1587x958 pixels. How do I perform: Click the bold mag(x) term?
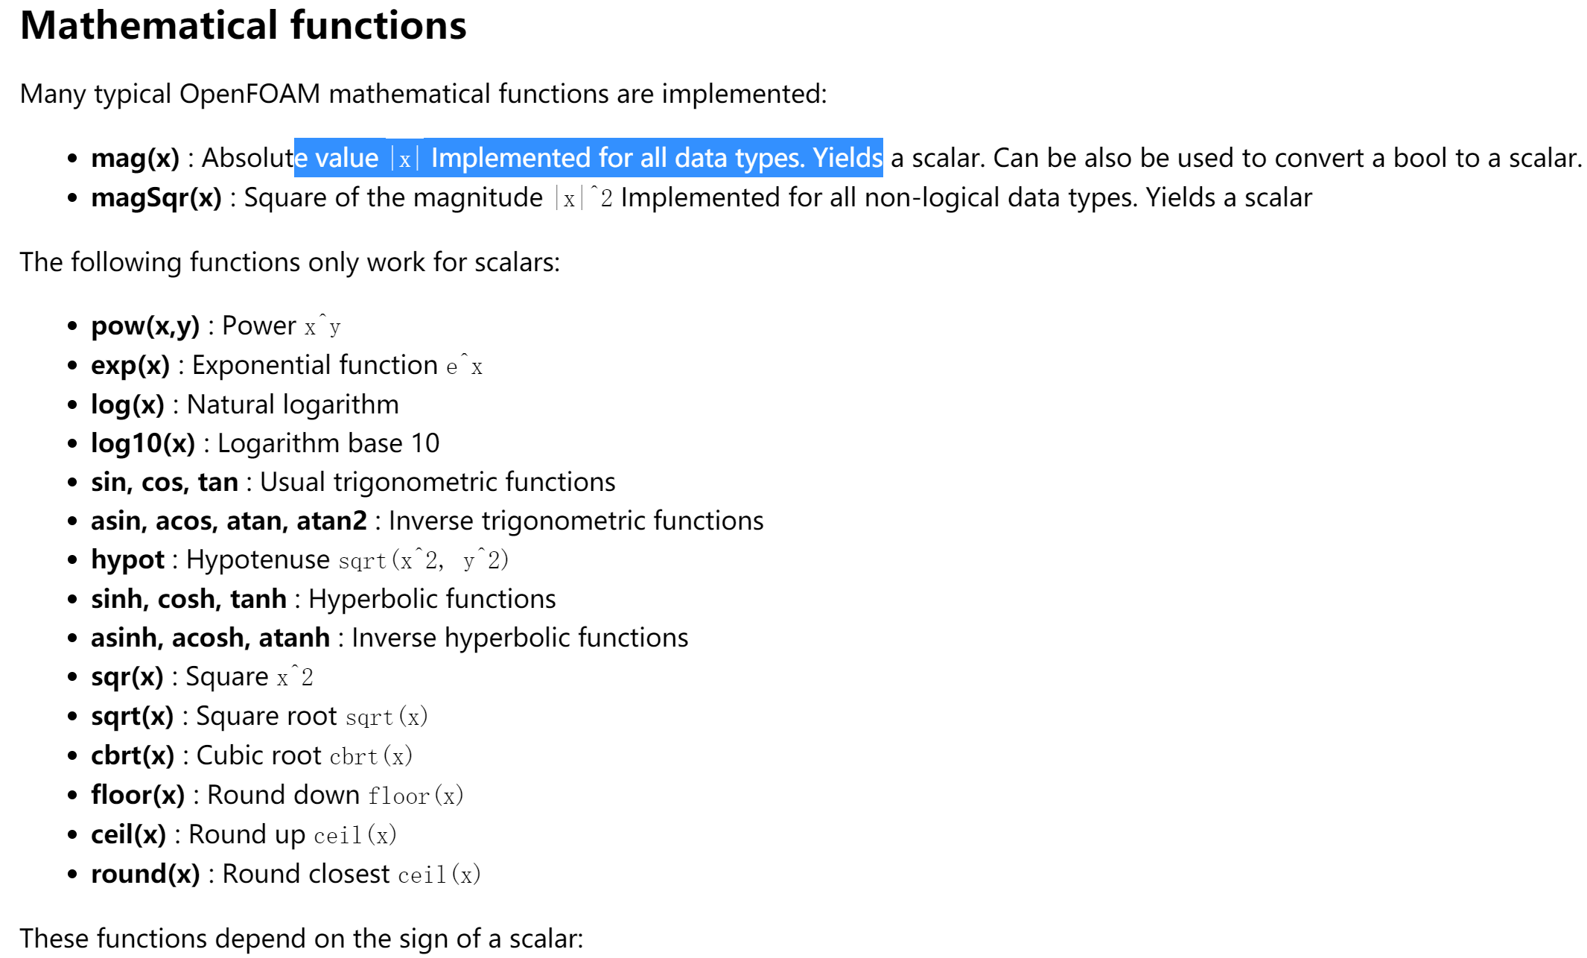pos(136,158)
